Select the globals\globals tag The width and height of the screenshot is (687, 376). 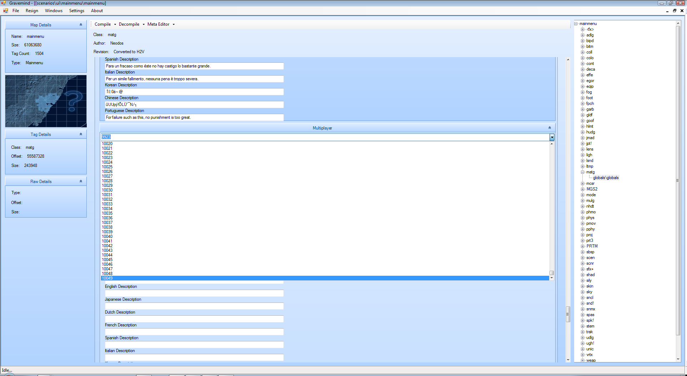click(x=606, y=178)
